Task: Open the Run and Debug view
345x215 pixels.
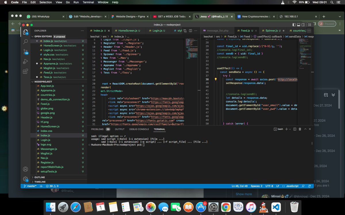Action: [25, 61]
